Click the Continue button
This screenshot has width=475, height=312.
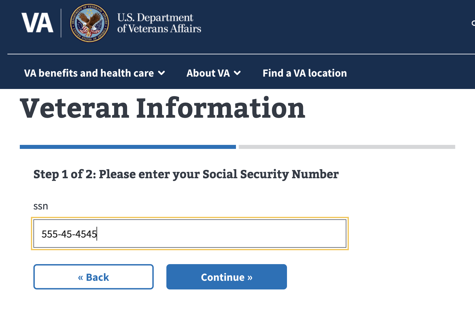(226, 277)
